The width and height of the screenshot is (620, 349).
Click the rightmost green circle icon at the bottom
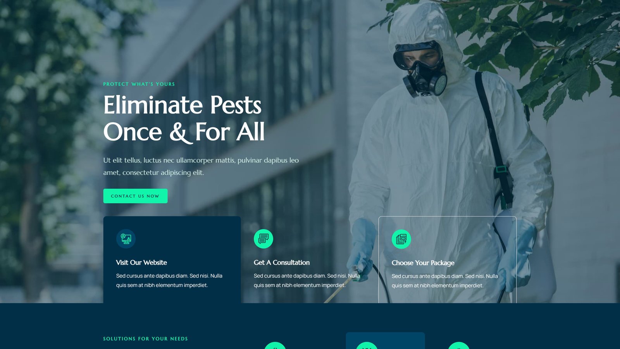point(459,346)
